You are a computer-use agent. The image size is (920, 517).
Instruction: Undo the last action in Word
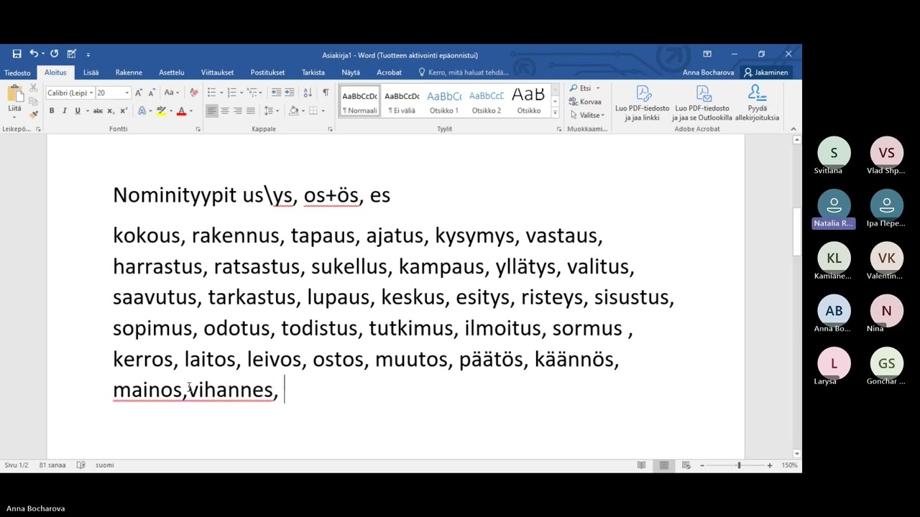pos(34,54)
